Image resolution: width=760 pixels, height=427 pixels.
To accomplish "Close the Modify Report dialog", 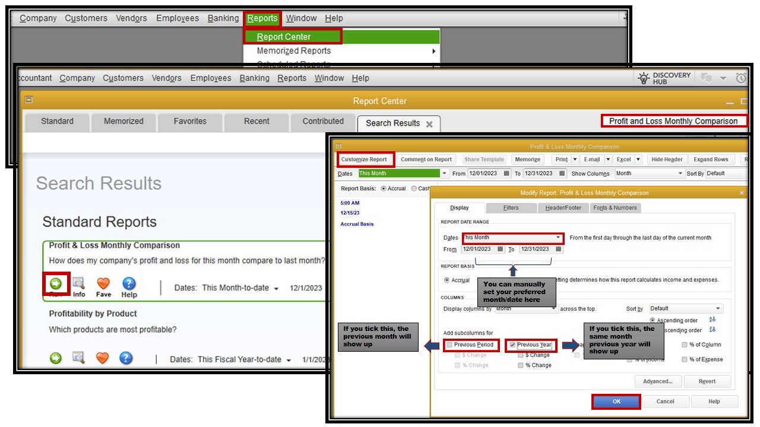I will pos(742,193).
